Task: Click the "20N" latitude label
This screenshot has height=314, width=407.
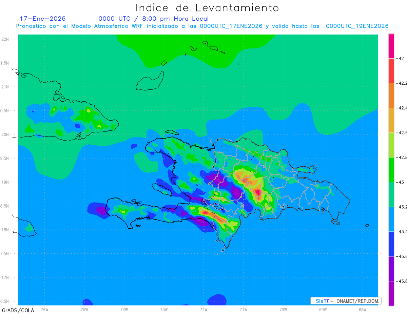Action: pos(5,134)
